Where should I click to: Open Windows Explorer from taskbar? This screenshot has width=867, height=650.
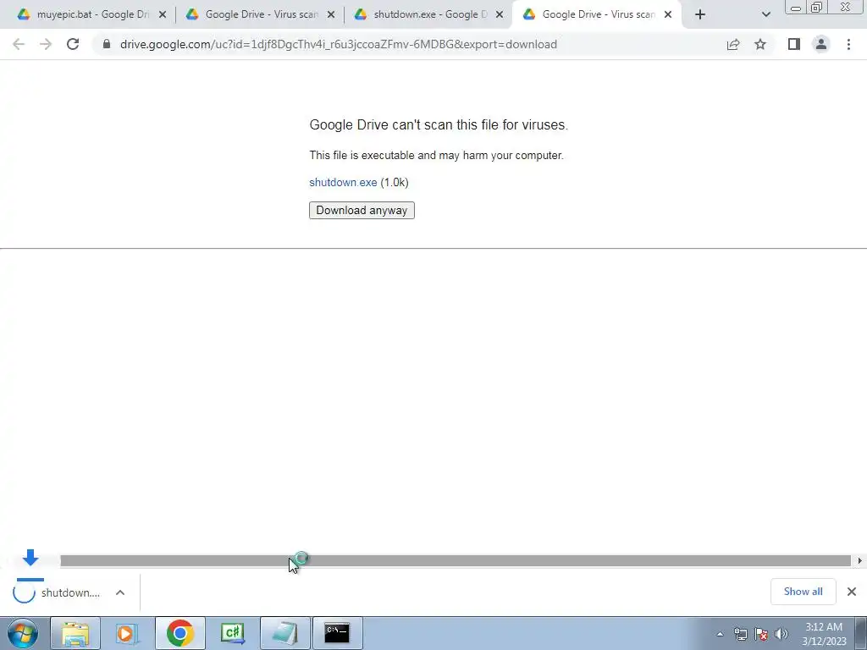75,633
